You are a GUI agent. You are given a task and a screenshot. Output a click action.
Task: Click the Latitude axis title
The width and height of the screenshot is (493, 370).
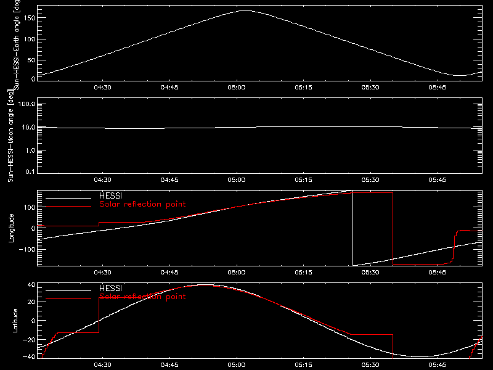[x=15, y=320]
